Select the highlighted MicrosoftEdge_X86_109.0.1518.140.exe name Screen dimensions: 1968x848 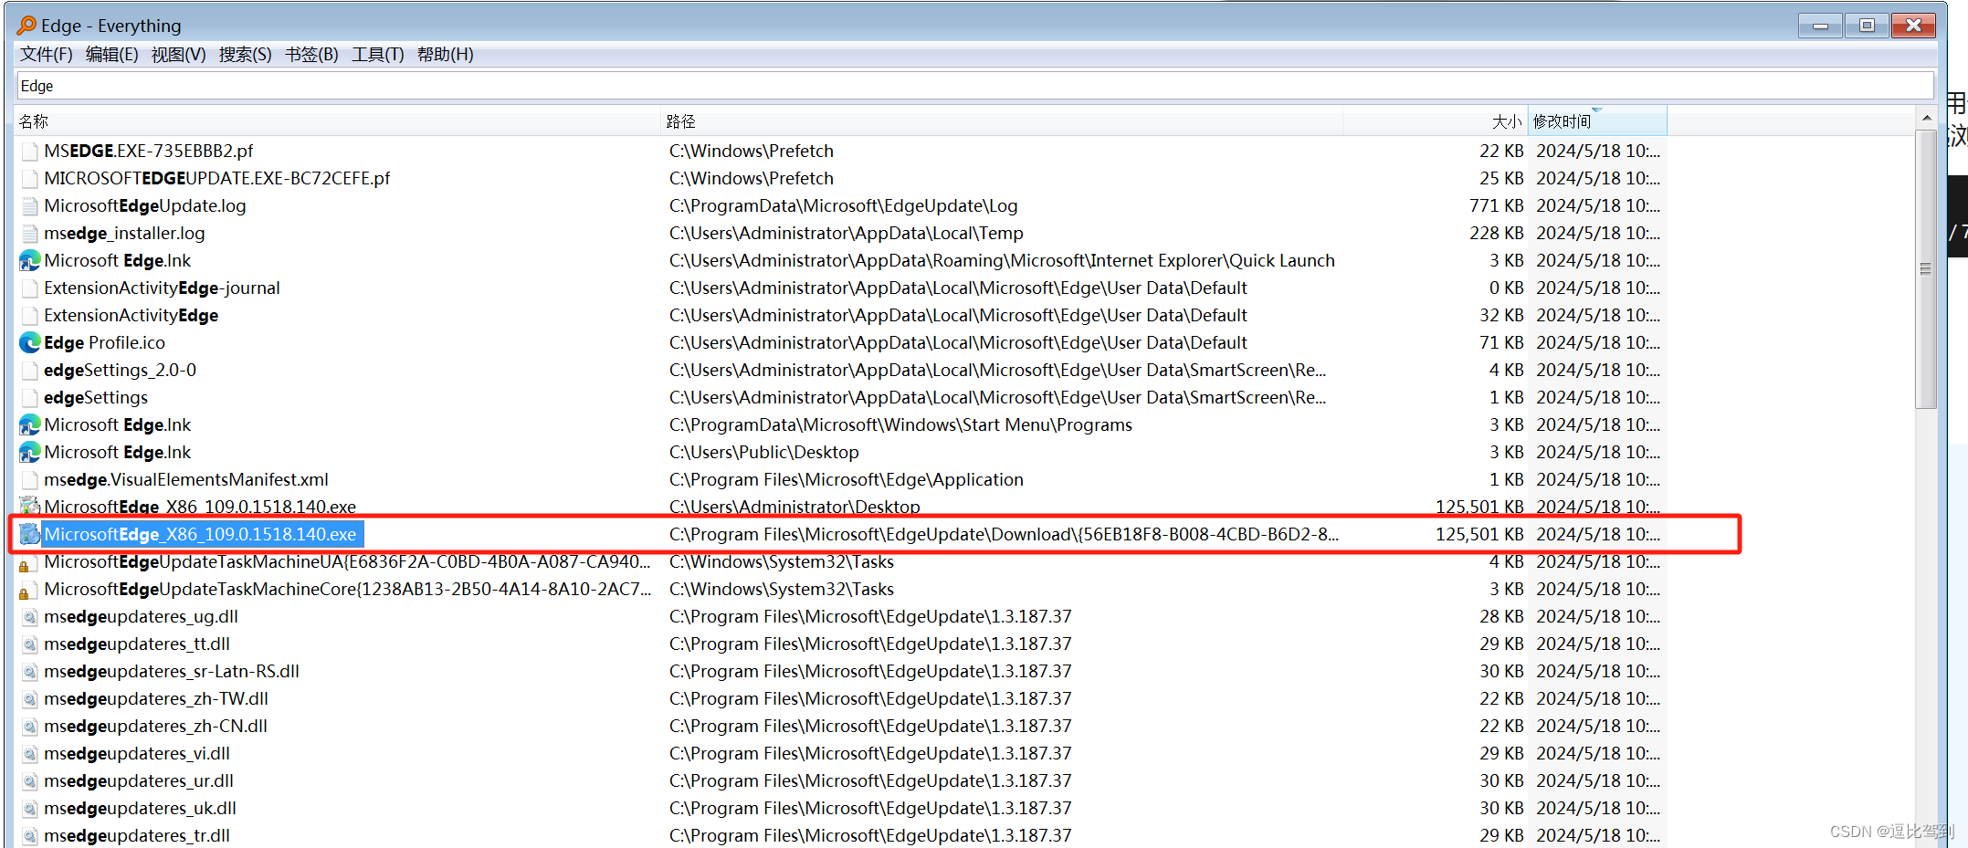tap(200, 534)
